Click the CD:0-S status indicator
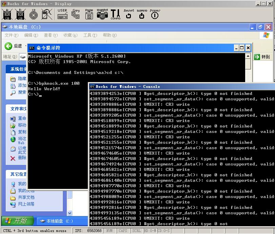275x234 pixels. pos(164,231)
